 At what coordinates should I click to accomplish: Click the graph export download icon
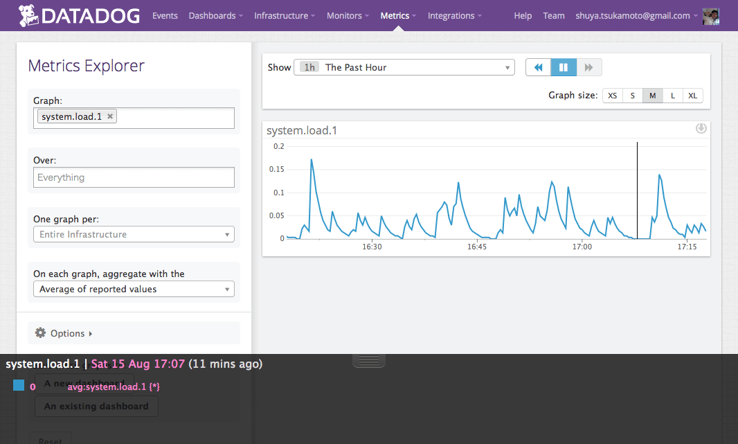point(701,128)
